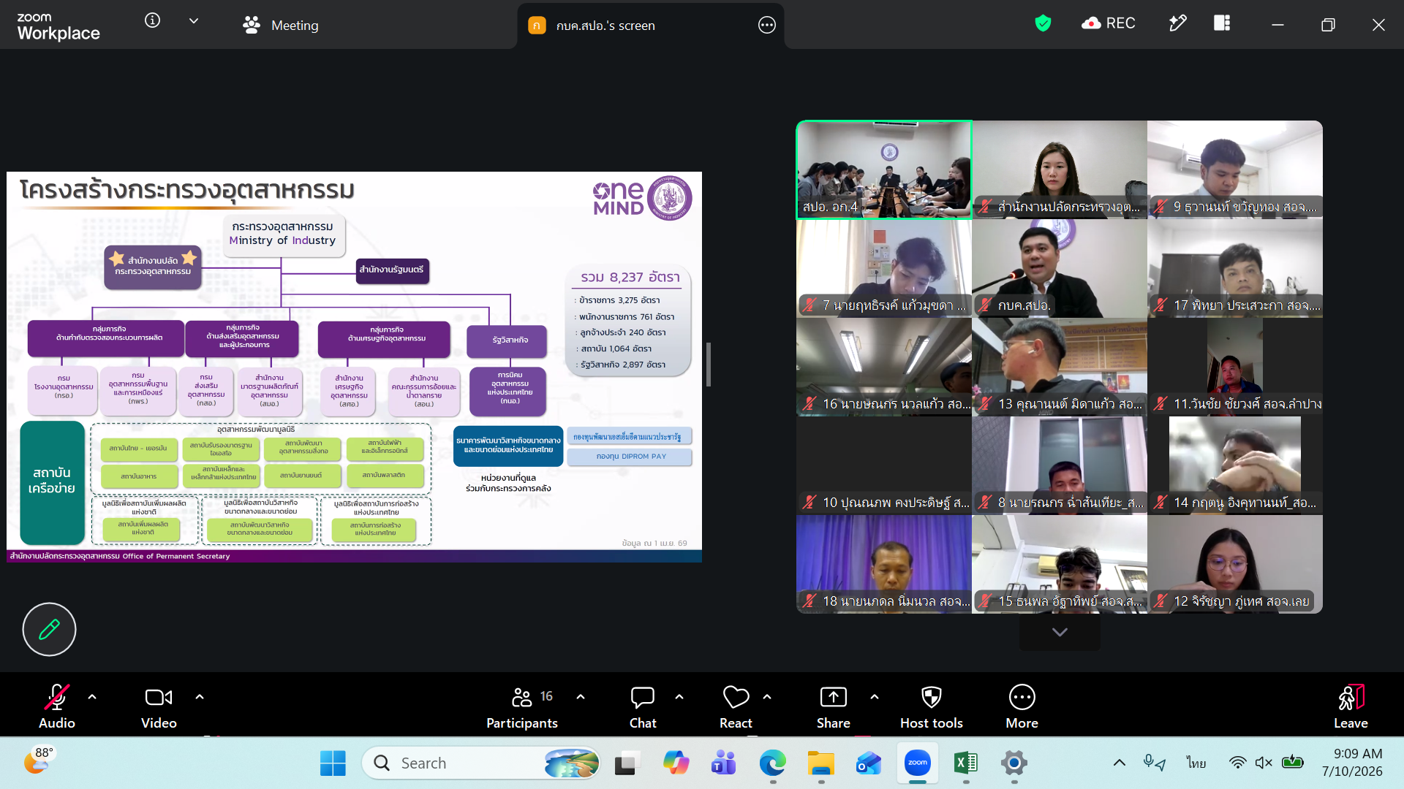Open Wi-Fi network tray icon
Screen dimensions: 1404x789
tap(1237, 763)
